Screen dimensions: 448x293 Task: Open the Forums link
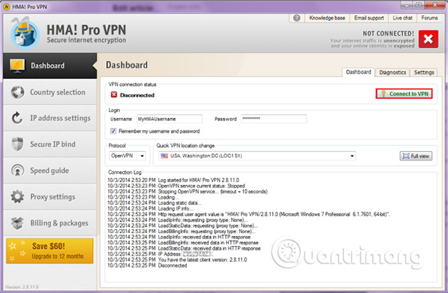[x=429, y=18]
